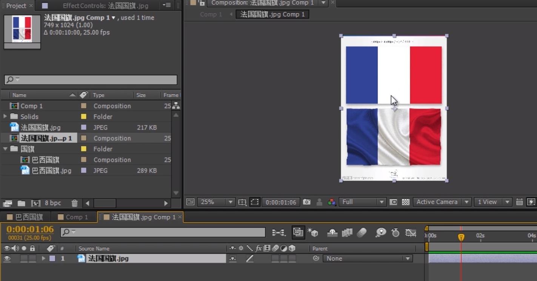The height and width of the screenshot is (281, 537).
Task: Collapse the 国旗 folder in Project panel
Action: [x=5, y=149]
